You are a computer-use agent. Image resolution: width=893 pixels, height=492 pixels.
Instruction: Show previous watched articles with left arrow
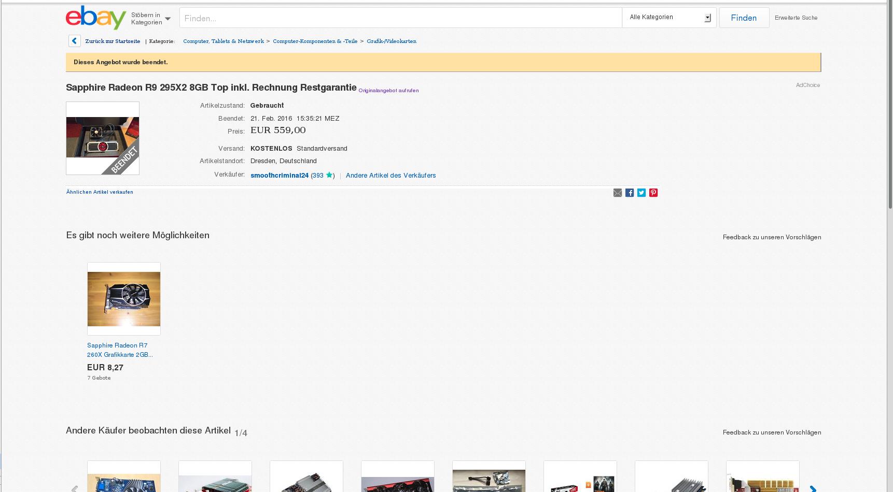tap(75, 488)
